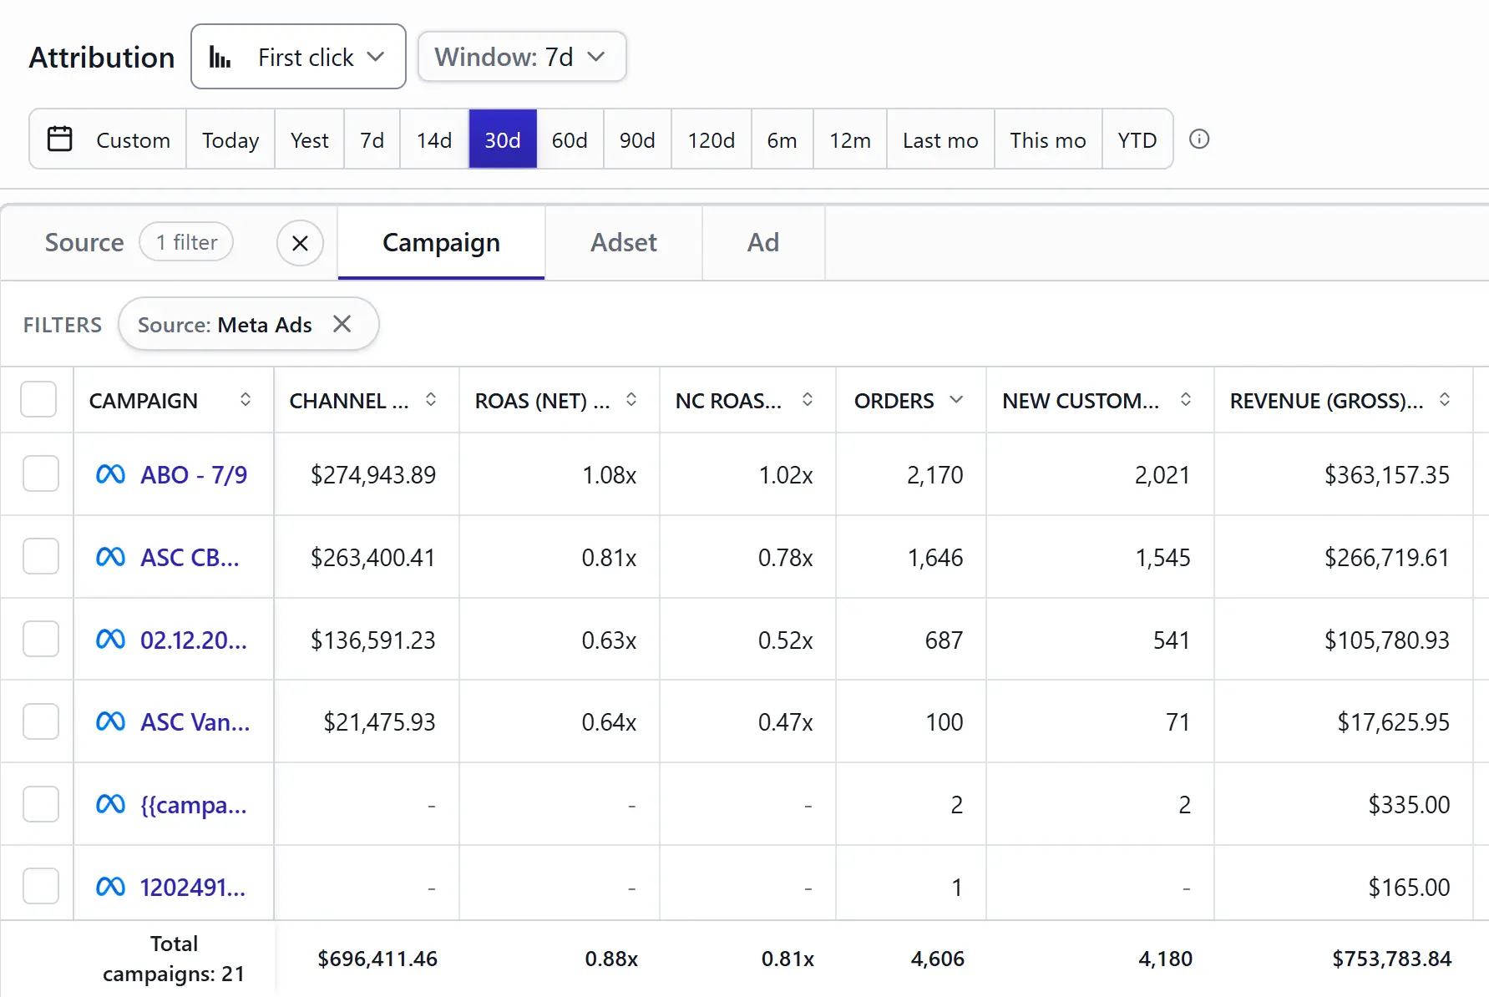Open the First click attribution model dropdown
Image resolution: width=1489 pixels, height=997 pixels.
298,57
